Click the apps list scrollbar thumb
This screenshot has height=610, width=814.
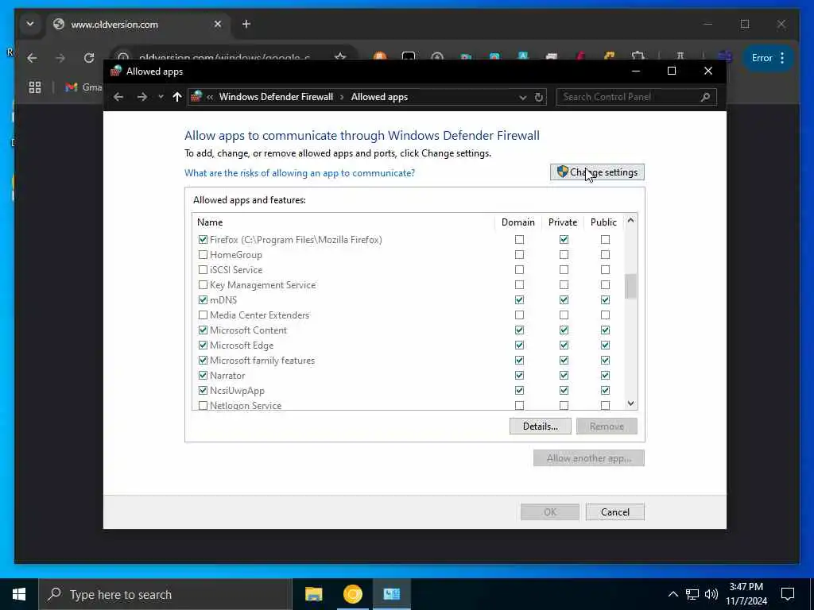pyautogui.click(x=630, y=286)
